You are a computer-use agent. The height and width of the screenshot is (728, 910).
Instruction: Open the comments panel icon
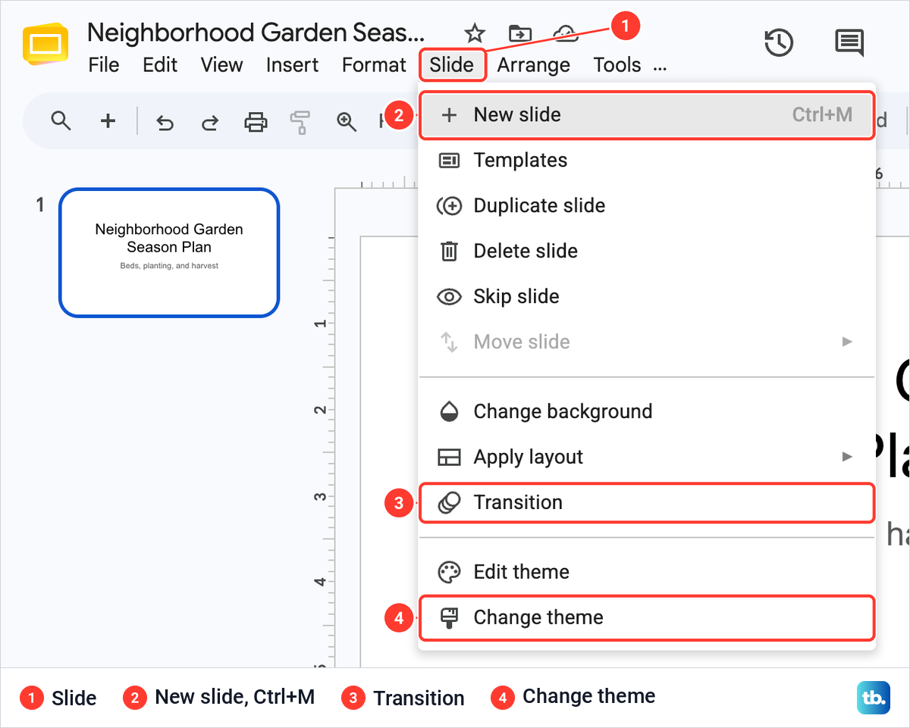coord(849,42)
